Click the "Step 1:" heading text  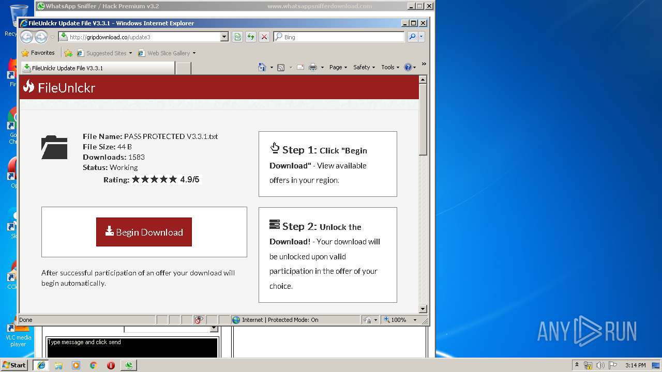[x=299, y=150]
